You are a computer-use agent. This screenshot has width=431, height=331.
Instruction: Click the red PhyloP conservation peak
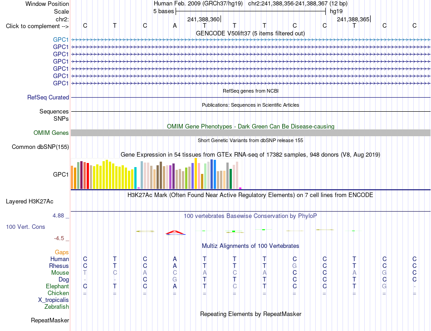175,233
